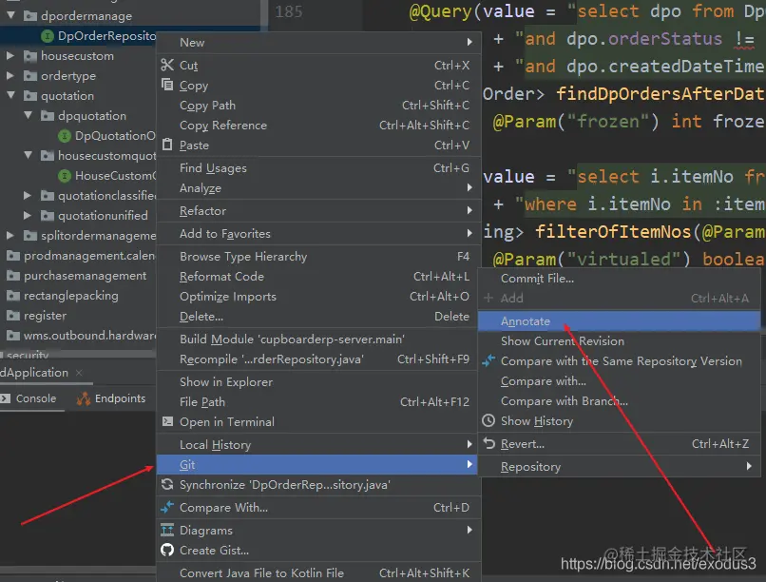Open the New submenu

click(x=317, y=43)
